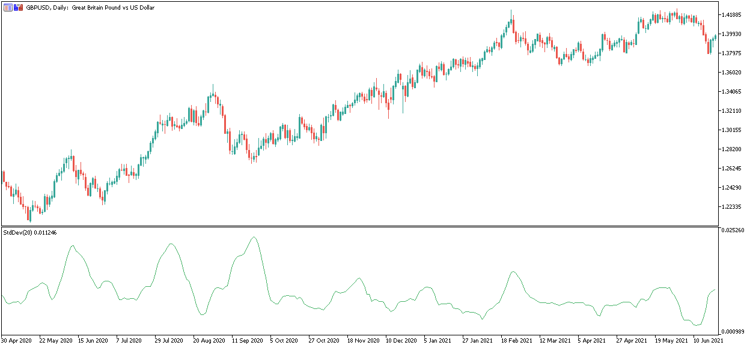Click the 0.025260 indicator scale value
747x345 pixels.
click(x=732, y=230)
